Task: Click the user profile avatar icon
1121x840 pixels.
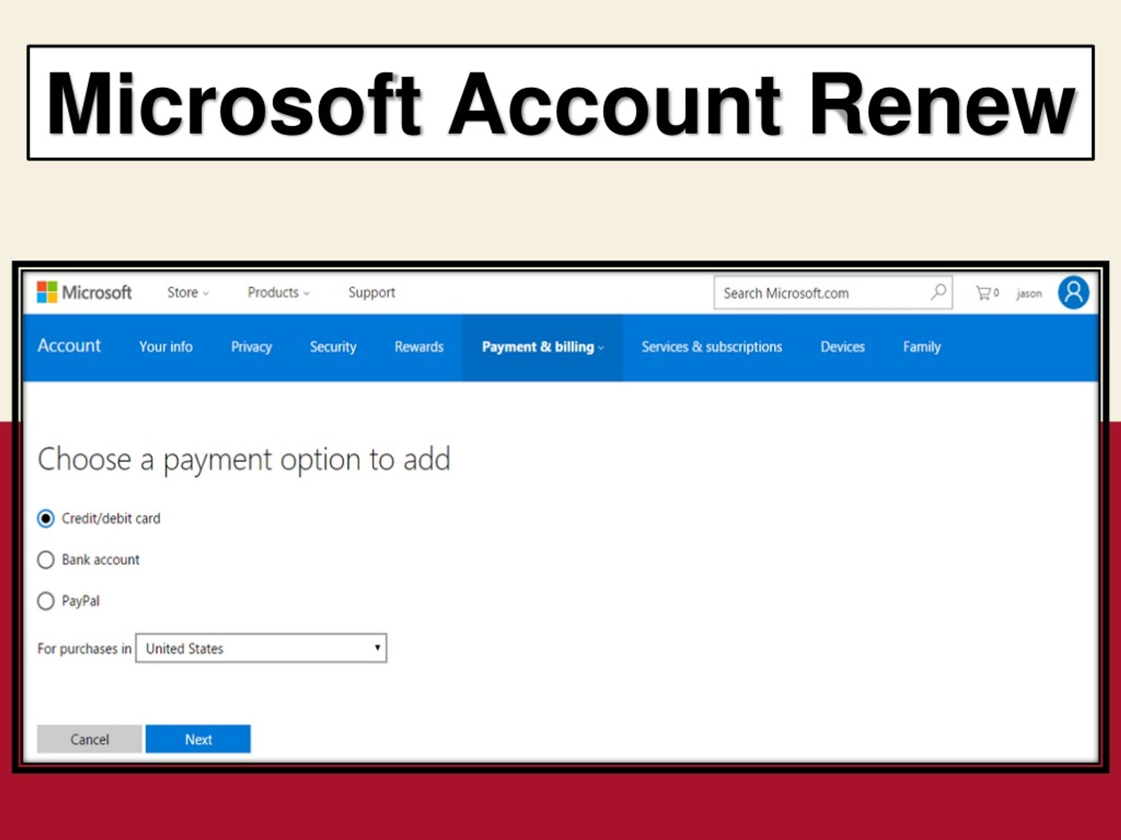Action: (x=1073, y=292)
